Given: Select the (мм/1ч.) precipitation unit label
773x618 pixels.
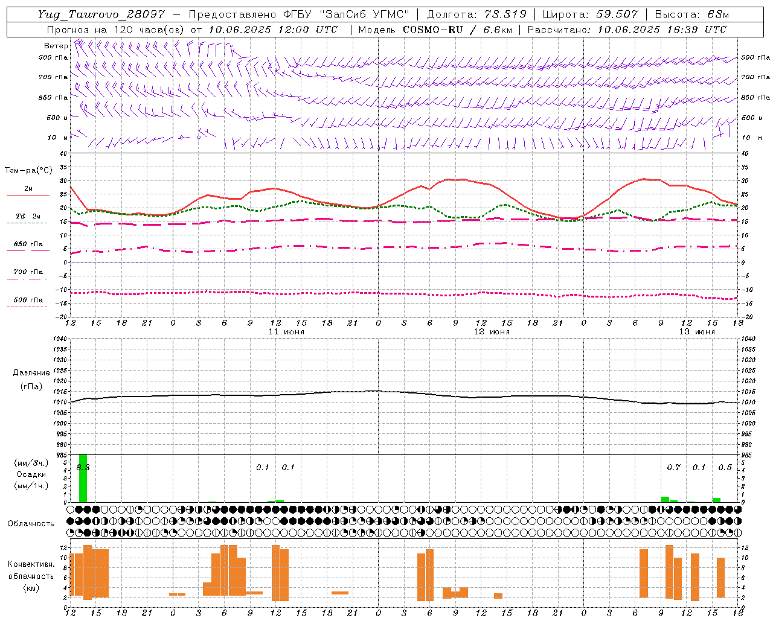Looking at the screenshot, I should click(x=31, y=486).
